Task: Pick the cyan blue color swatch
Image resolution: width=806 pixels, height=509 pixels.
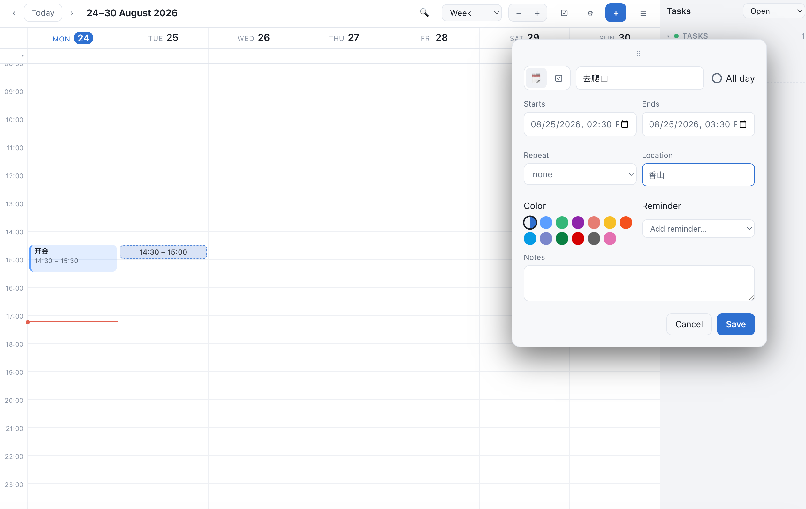Action: 530,239
